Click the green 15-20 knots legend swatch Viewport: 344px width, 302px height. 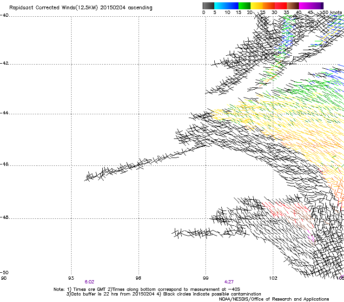(x=245, y=6)
